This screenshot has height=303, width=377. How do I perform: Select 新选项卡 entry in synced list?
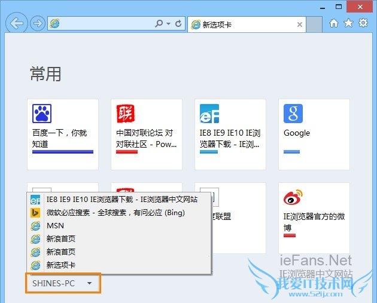(x=119, y=265)
